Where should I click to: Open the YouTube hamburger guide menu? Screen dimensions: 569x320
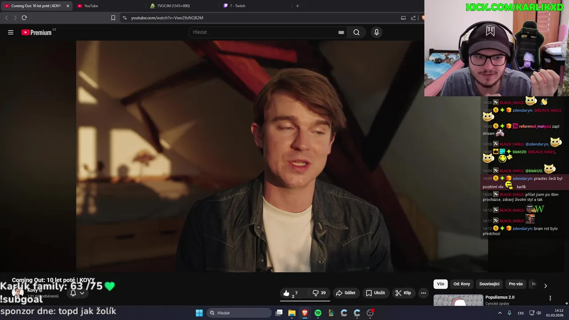tap(11, 32)
